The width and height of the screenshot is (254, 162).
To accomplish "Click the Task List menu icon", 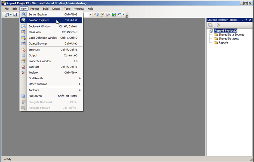I will coord(23,67).
